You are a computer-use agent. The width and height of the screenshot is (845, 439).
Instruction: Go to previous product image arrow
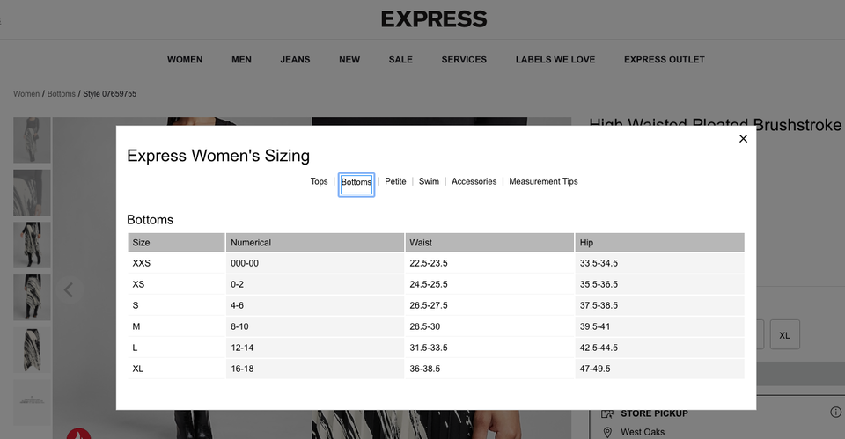69,289
